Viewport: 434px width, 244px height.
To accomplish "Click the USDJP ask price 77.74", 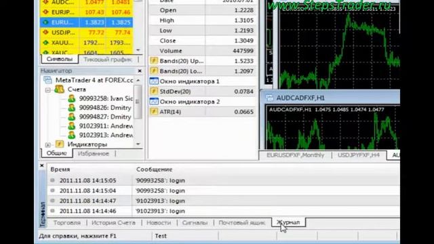I will tap(122, 33).
